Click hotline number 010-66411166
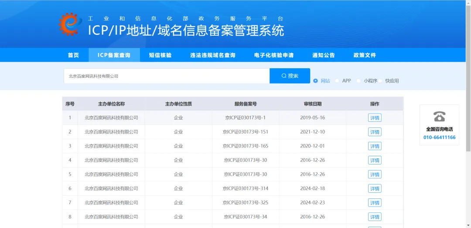471x228 pixels. [439, 137]
